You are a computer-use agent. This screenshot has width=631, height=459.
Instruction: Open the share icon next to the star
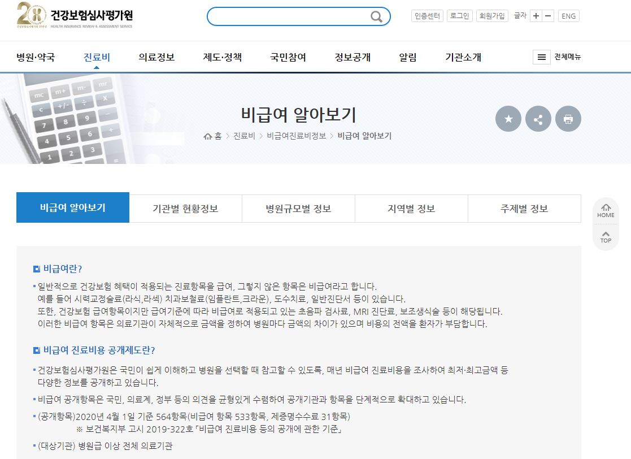[x=538, y=119]
